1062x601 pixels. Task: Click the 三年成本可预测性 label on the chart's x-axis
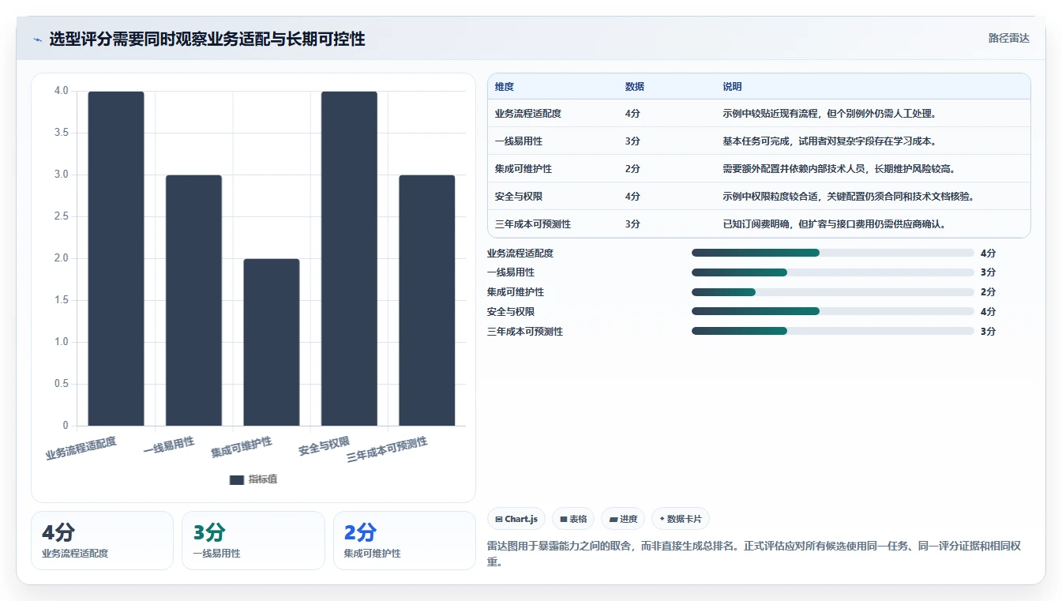pyautogui.click(x=387, y=449)
